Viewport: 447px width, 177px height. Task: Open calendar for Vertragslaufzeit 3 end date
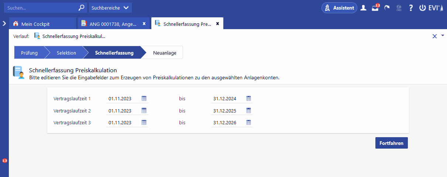point(249,122)
